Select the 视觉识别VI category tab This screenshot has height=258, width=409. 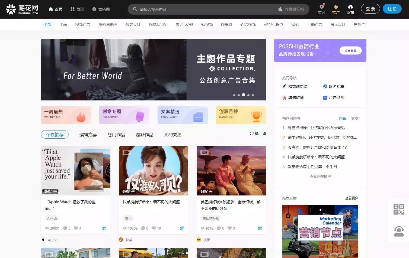(x=158, y=25)
